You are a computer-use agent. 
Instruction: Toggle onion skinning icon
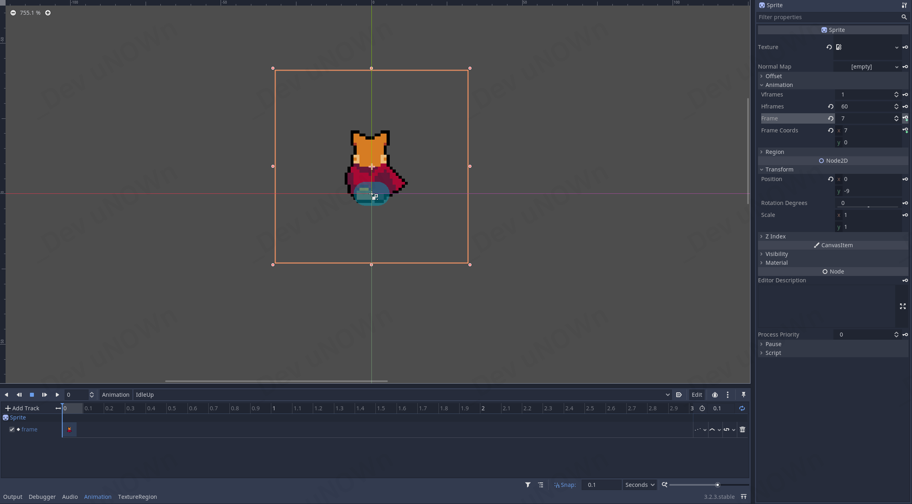click(715, 395)
